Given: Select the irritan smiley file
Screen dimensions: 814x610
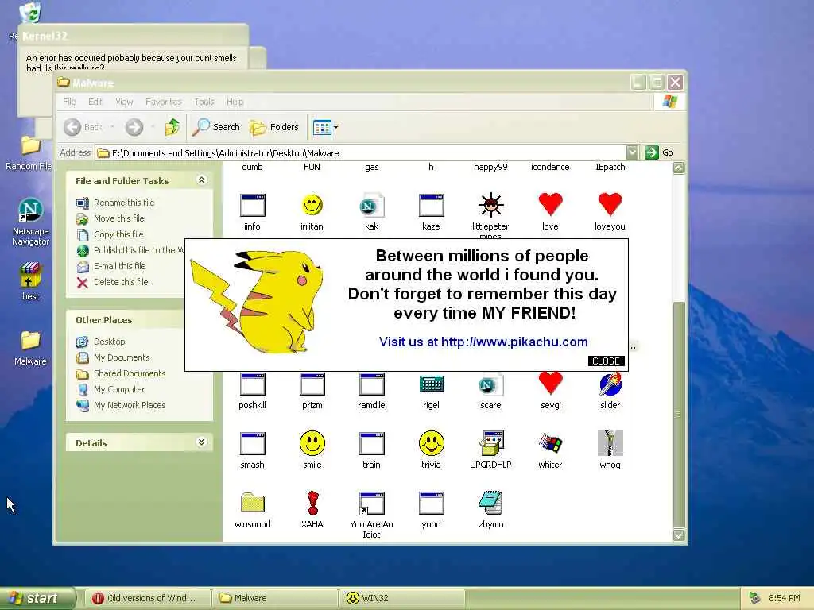Looking at the screenshot, I should click(312, 206).
